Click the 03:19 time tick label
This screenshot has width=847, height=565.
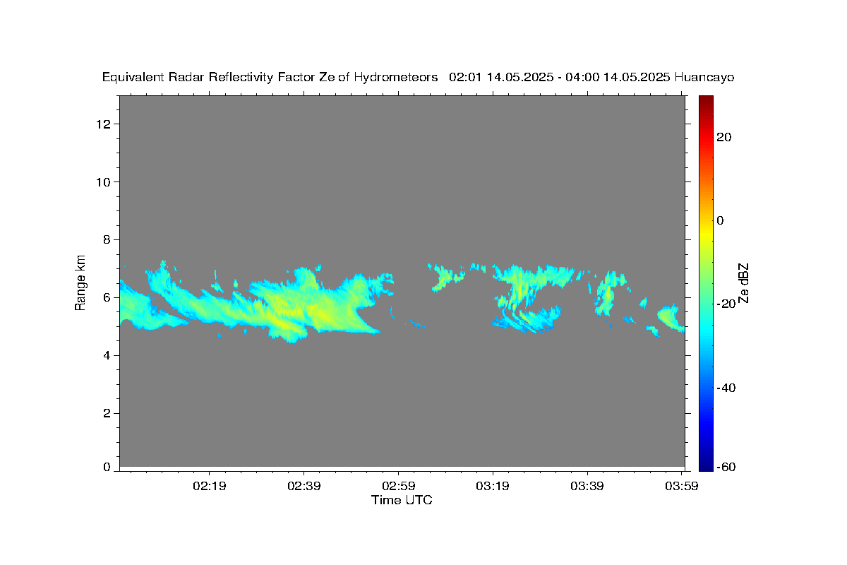pyautogui.click(x=493, y=486)
